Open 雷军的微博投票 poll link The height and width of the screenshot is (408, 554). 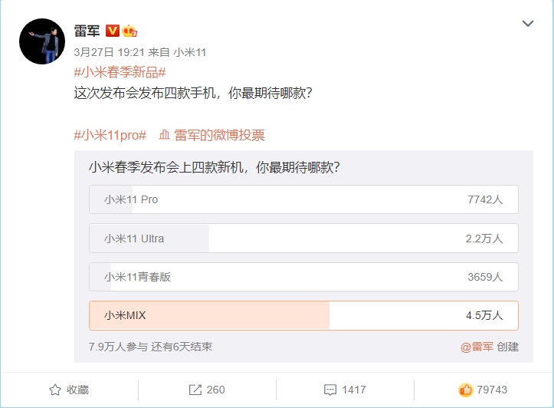click(219, 135)
